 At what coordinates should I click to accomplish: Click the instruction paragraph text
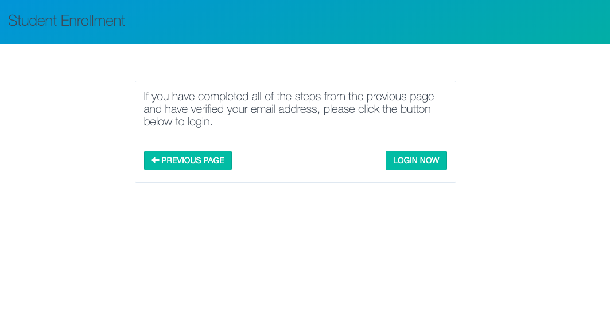289,109
